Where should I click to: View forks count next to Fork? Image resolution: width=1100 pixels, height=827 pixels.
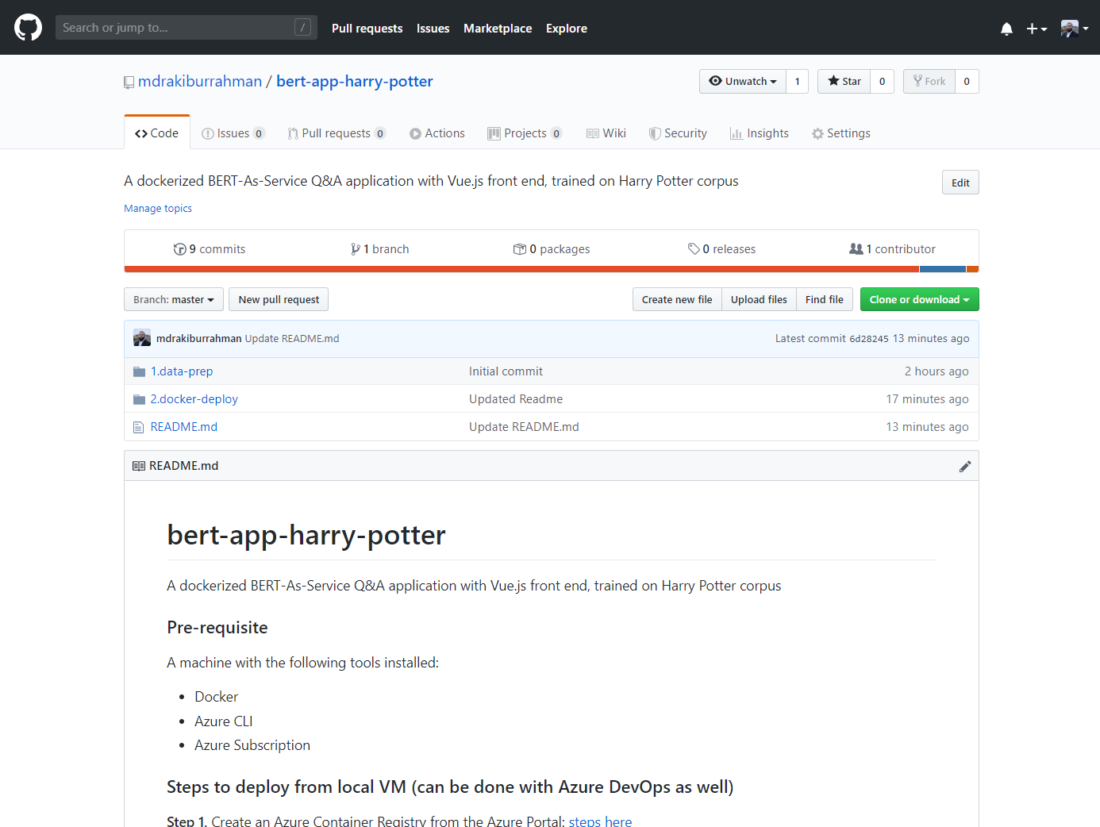967,81
